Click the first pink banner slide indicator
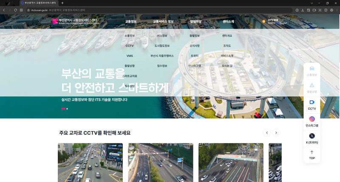The image size is (340, 182). point(63,109)
